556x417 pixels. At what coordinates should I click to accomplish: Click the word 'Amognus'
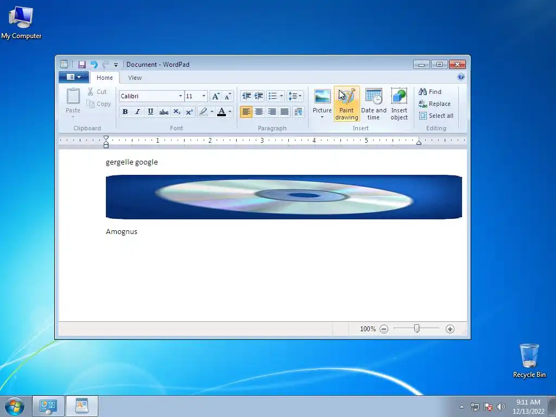[x=121, y=232]
